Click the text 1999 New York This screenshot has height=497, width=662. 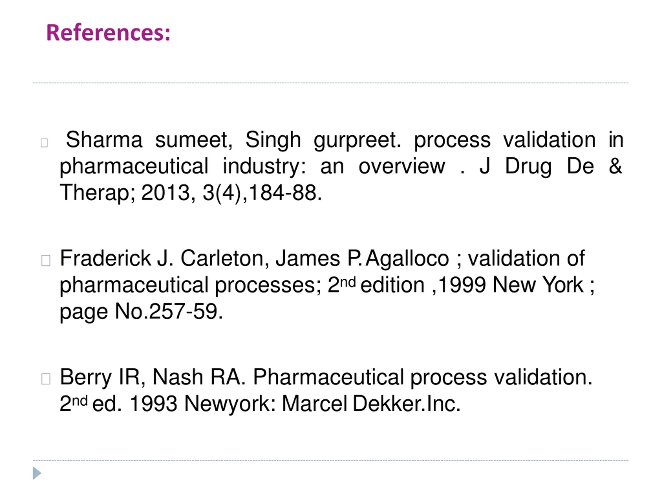pos(510,284)
